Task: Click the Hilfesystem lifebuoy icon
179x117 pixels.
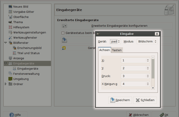Action: pyautogui.click(x=10, y=27)
